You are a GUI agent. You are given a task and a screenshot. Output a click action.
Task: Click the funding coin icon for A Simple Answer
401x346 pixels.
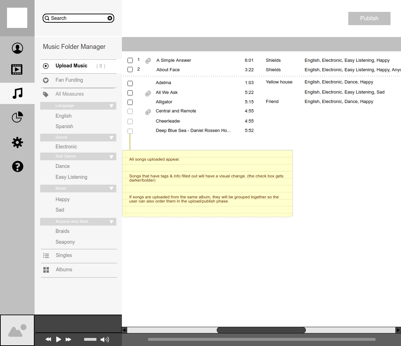point(148,60)
